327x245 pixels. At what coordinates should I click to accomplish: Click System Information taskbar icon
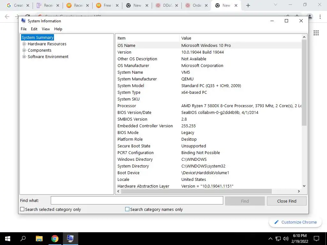pyautogui.click(x=70, y=239)
